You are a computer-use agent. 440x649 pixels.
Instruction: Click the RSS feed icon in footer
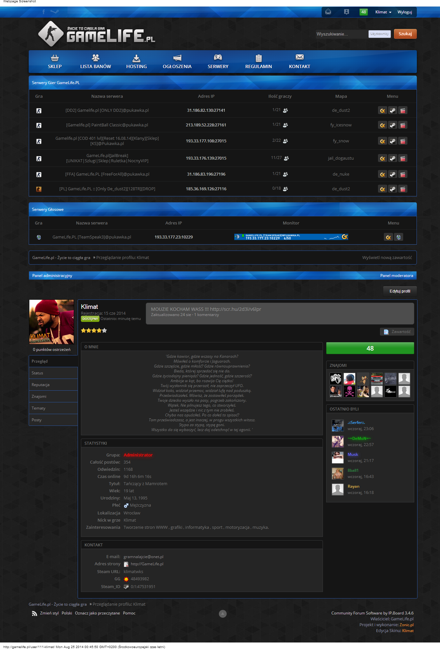pos(34,613)
